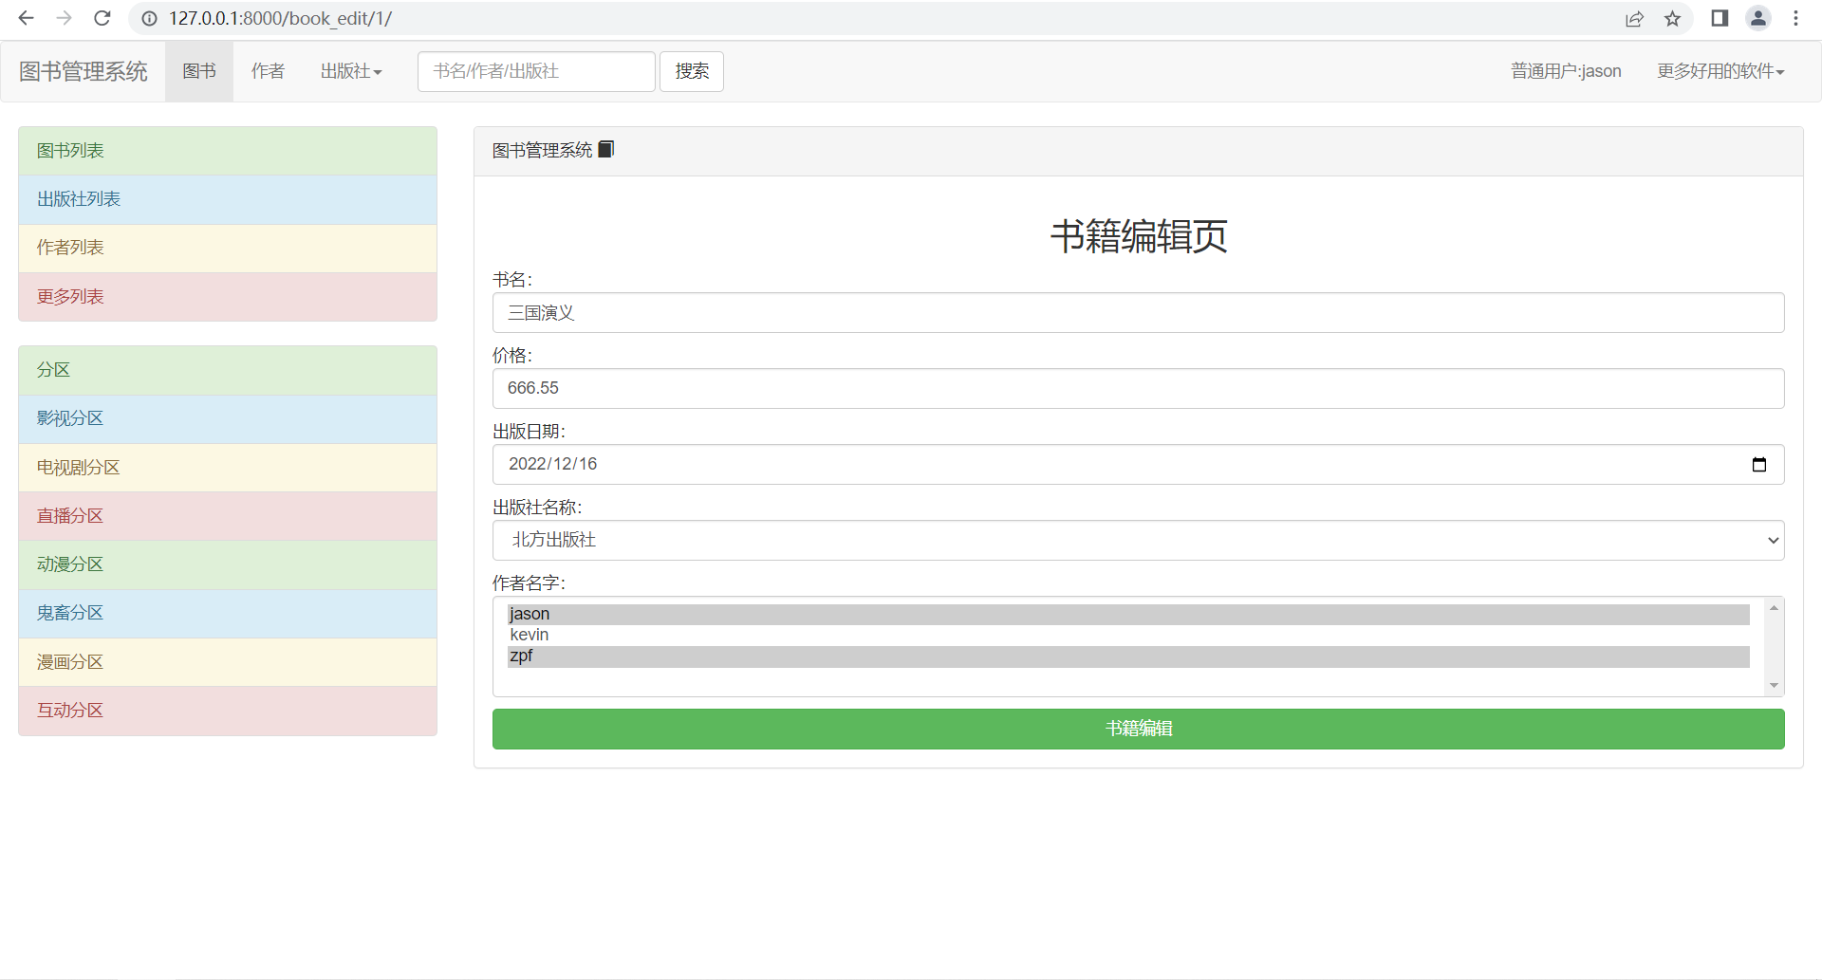The width and height of the screenshot is (1822, 980).
Task: Click the 价格 input with 666.55
Action: point(1138,388)
